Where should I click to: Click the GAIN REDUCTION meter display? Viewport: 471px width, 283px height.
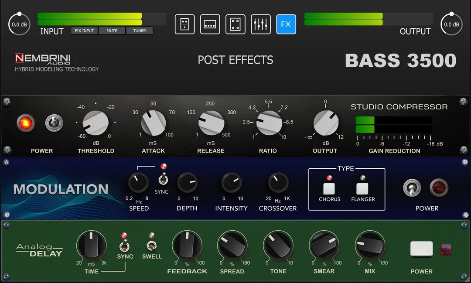[x=394, y=125]
